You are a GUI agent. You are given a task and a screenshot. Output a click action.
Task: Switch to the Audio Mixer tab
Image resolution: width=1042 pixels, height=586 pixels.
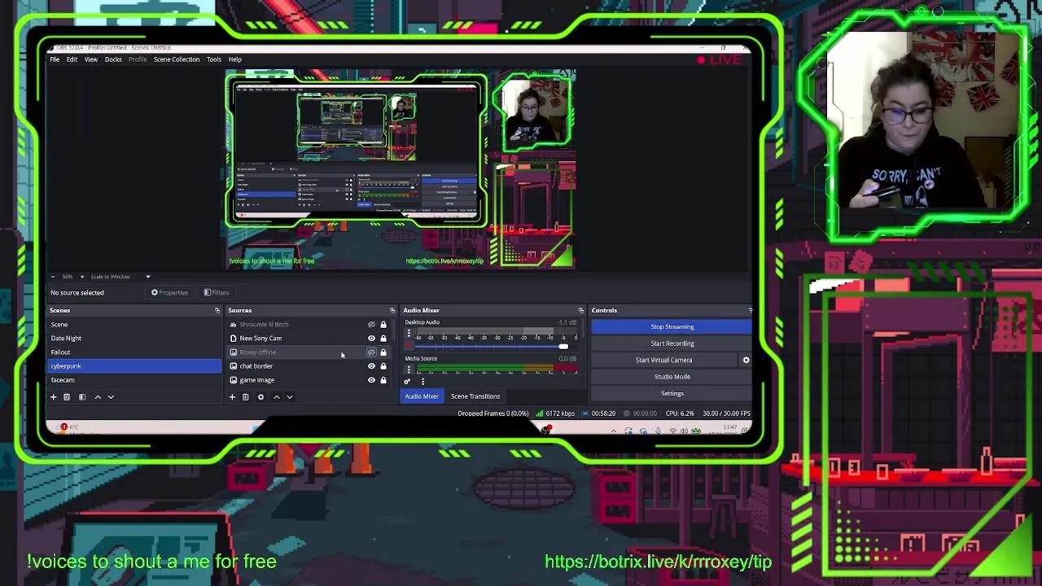click(x=422, y=396)
